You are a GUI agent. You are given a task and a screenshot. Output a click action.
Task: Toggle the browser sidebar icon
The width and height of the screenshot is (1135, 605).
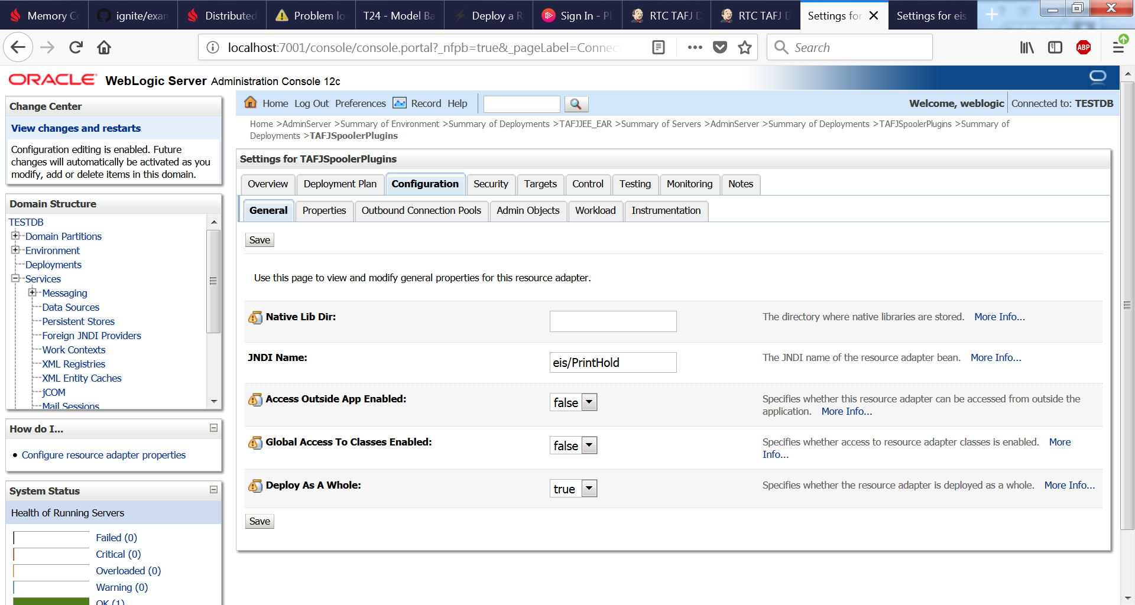pyautogui.click(x=1055, y=47)
